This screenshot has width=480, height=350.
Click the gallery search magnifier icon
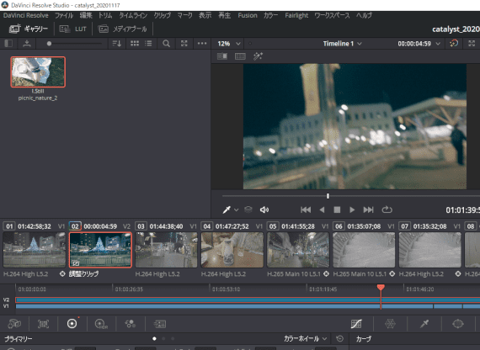coord(166,44)
